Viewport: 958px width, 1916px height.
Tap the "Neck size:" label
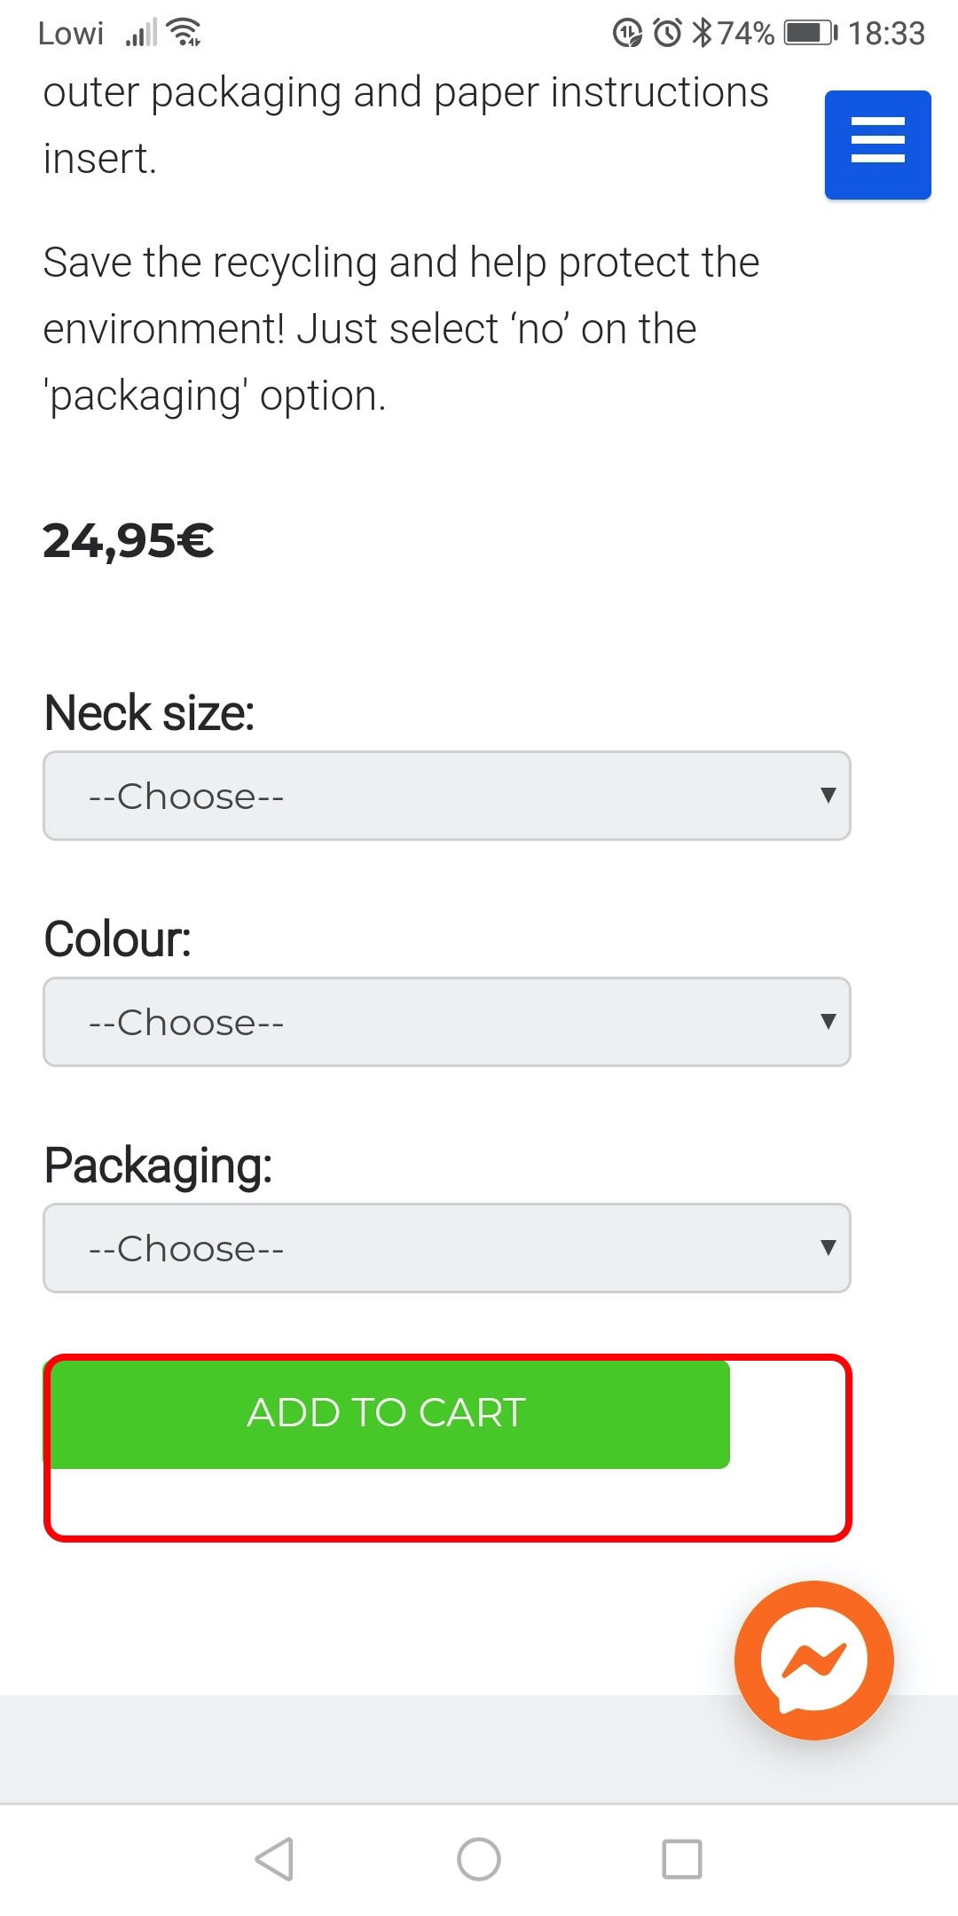click(x=149, y=712)
